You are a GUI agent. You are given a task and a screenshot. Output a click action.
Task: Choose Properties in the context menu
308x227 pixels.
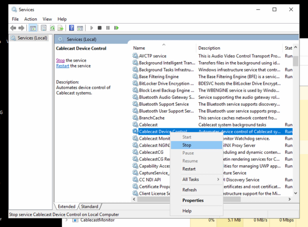pos(196,200)
